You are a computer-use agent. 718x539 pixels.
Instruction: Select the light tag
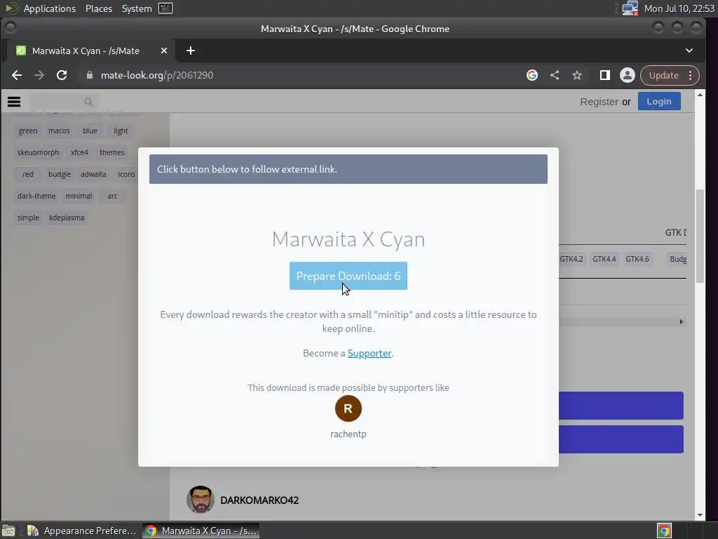coord(121,131)
